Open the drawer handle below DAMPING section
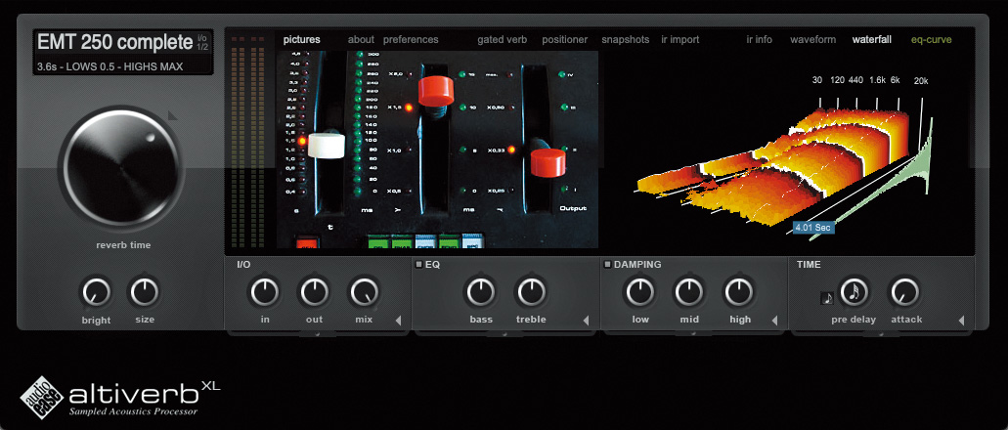Image resolution: width=1008 pixels, height=430 pixels. click(693, 333)
